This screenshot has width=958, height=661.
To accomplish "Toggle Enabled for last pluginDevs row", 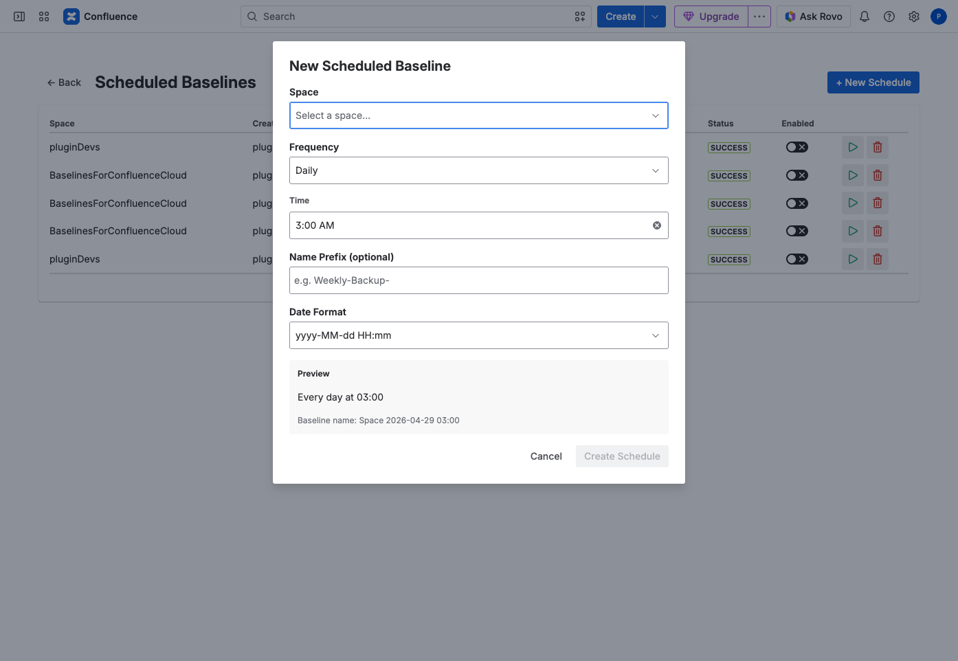I will tap(797, 259).
